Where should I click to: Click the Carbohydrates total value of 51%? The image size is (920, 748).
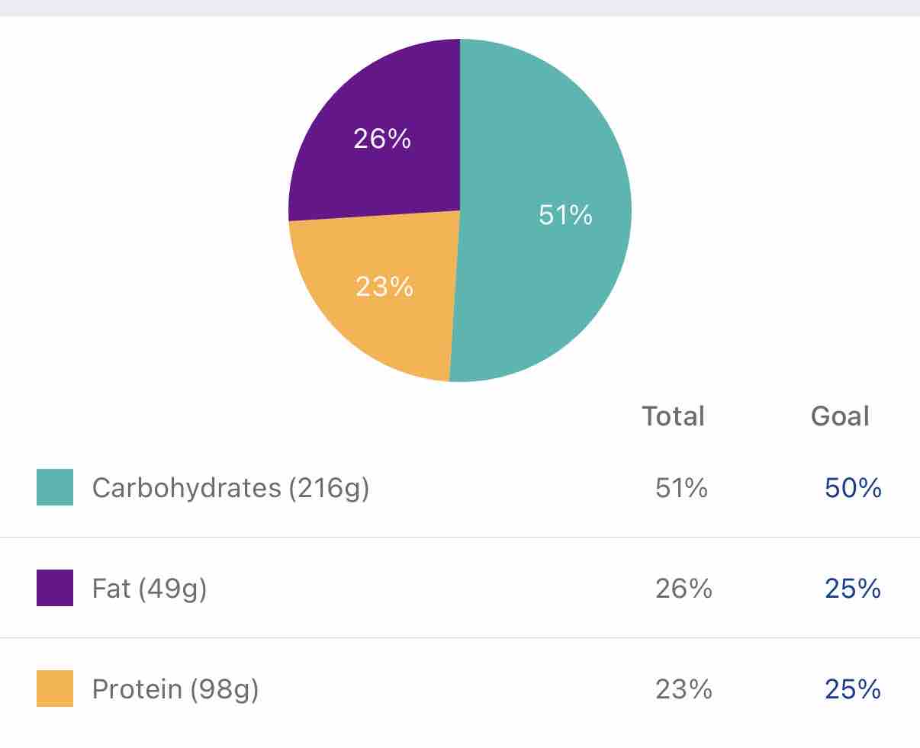click(681, 488)
